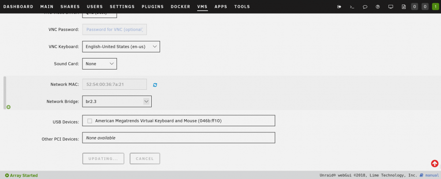Image resolution: width=441 pixels, height=179 pixels.
Task: Go to the Dashboard tab
Action: click(18, 7)
